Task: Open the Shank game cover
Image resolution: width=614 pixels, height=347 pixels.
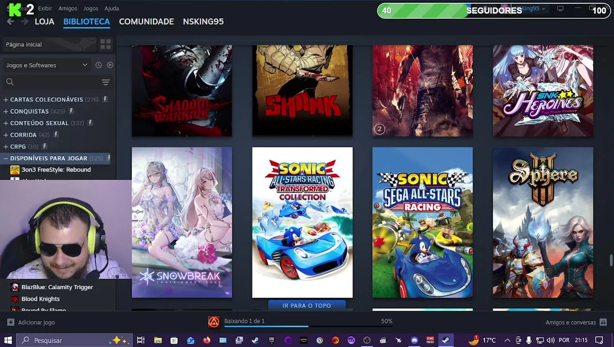Action: [x=302, y=91]
